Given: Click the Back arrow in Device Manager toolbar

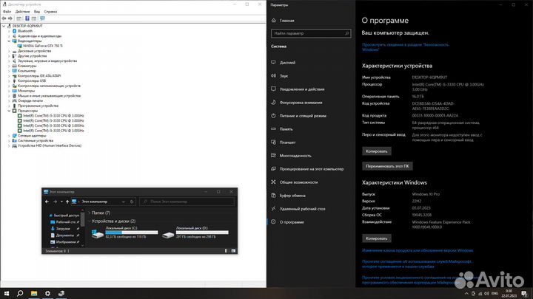Looking at the screenshot, I should (4, 18).
